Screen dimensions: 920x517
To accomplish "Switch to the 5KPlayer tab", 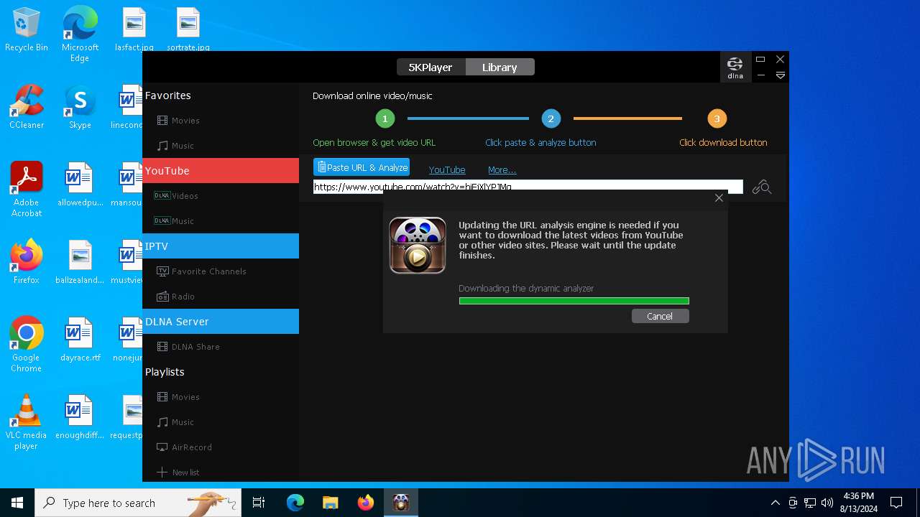I will click(x=431, y=67).
